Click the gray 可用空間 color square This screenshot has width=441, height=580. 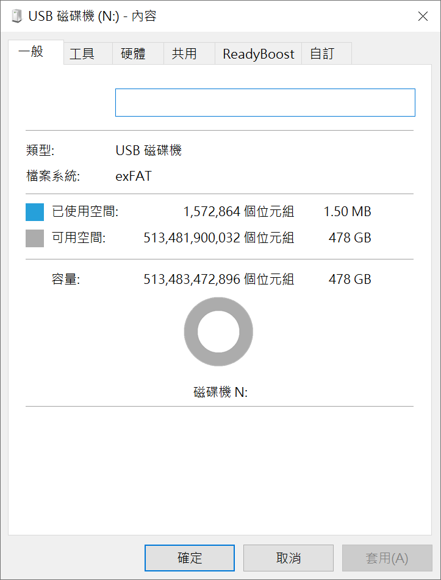35,238
